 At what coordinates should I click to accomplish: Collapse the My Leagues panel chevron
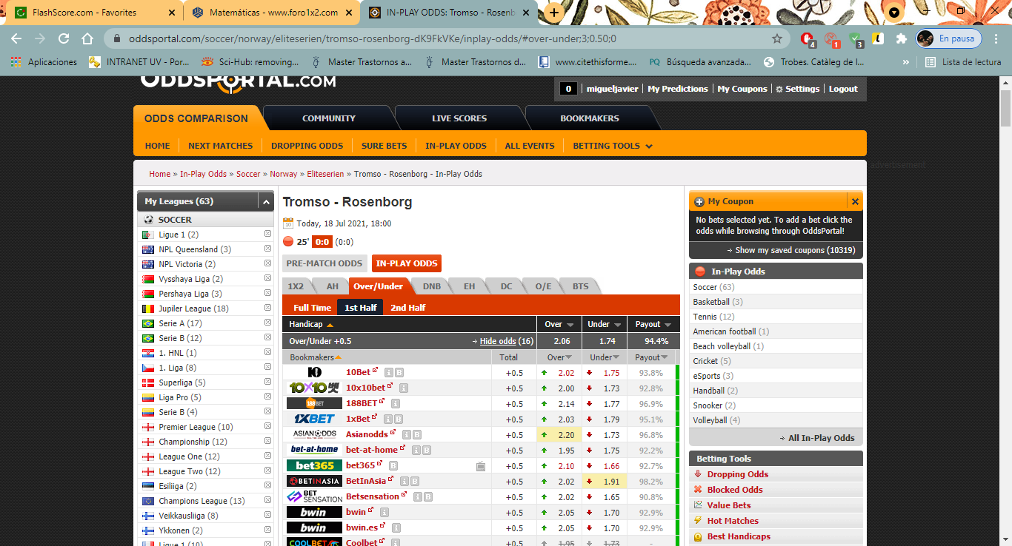tap(266, 201)
